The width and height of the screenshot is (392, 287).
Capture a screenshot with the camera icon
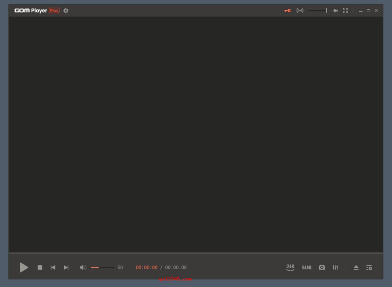tap(322, 267)
